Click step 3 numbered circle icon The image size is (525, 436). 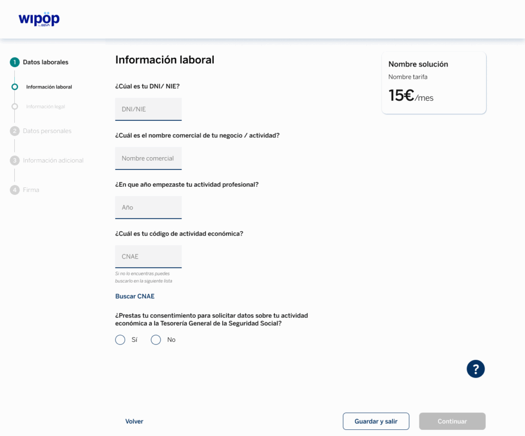[14, 161]
